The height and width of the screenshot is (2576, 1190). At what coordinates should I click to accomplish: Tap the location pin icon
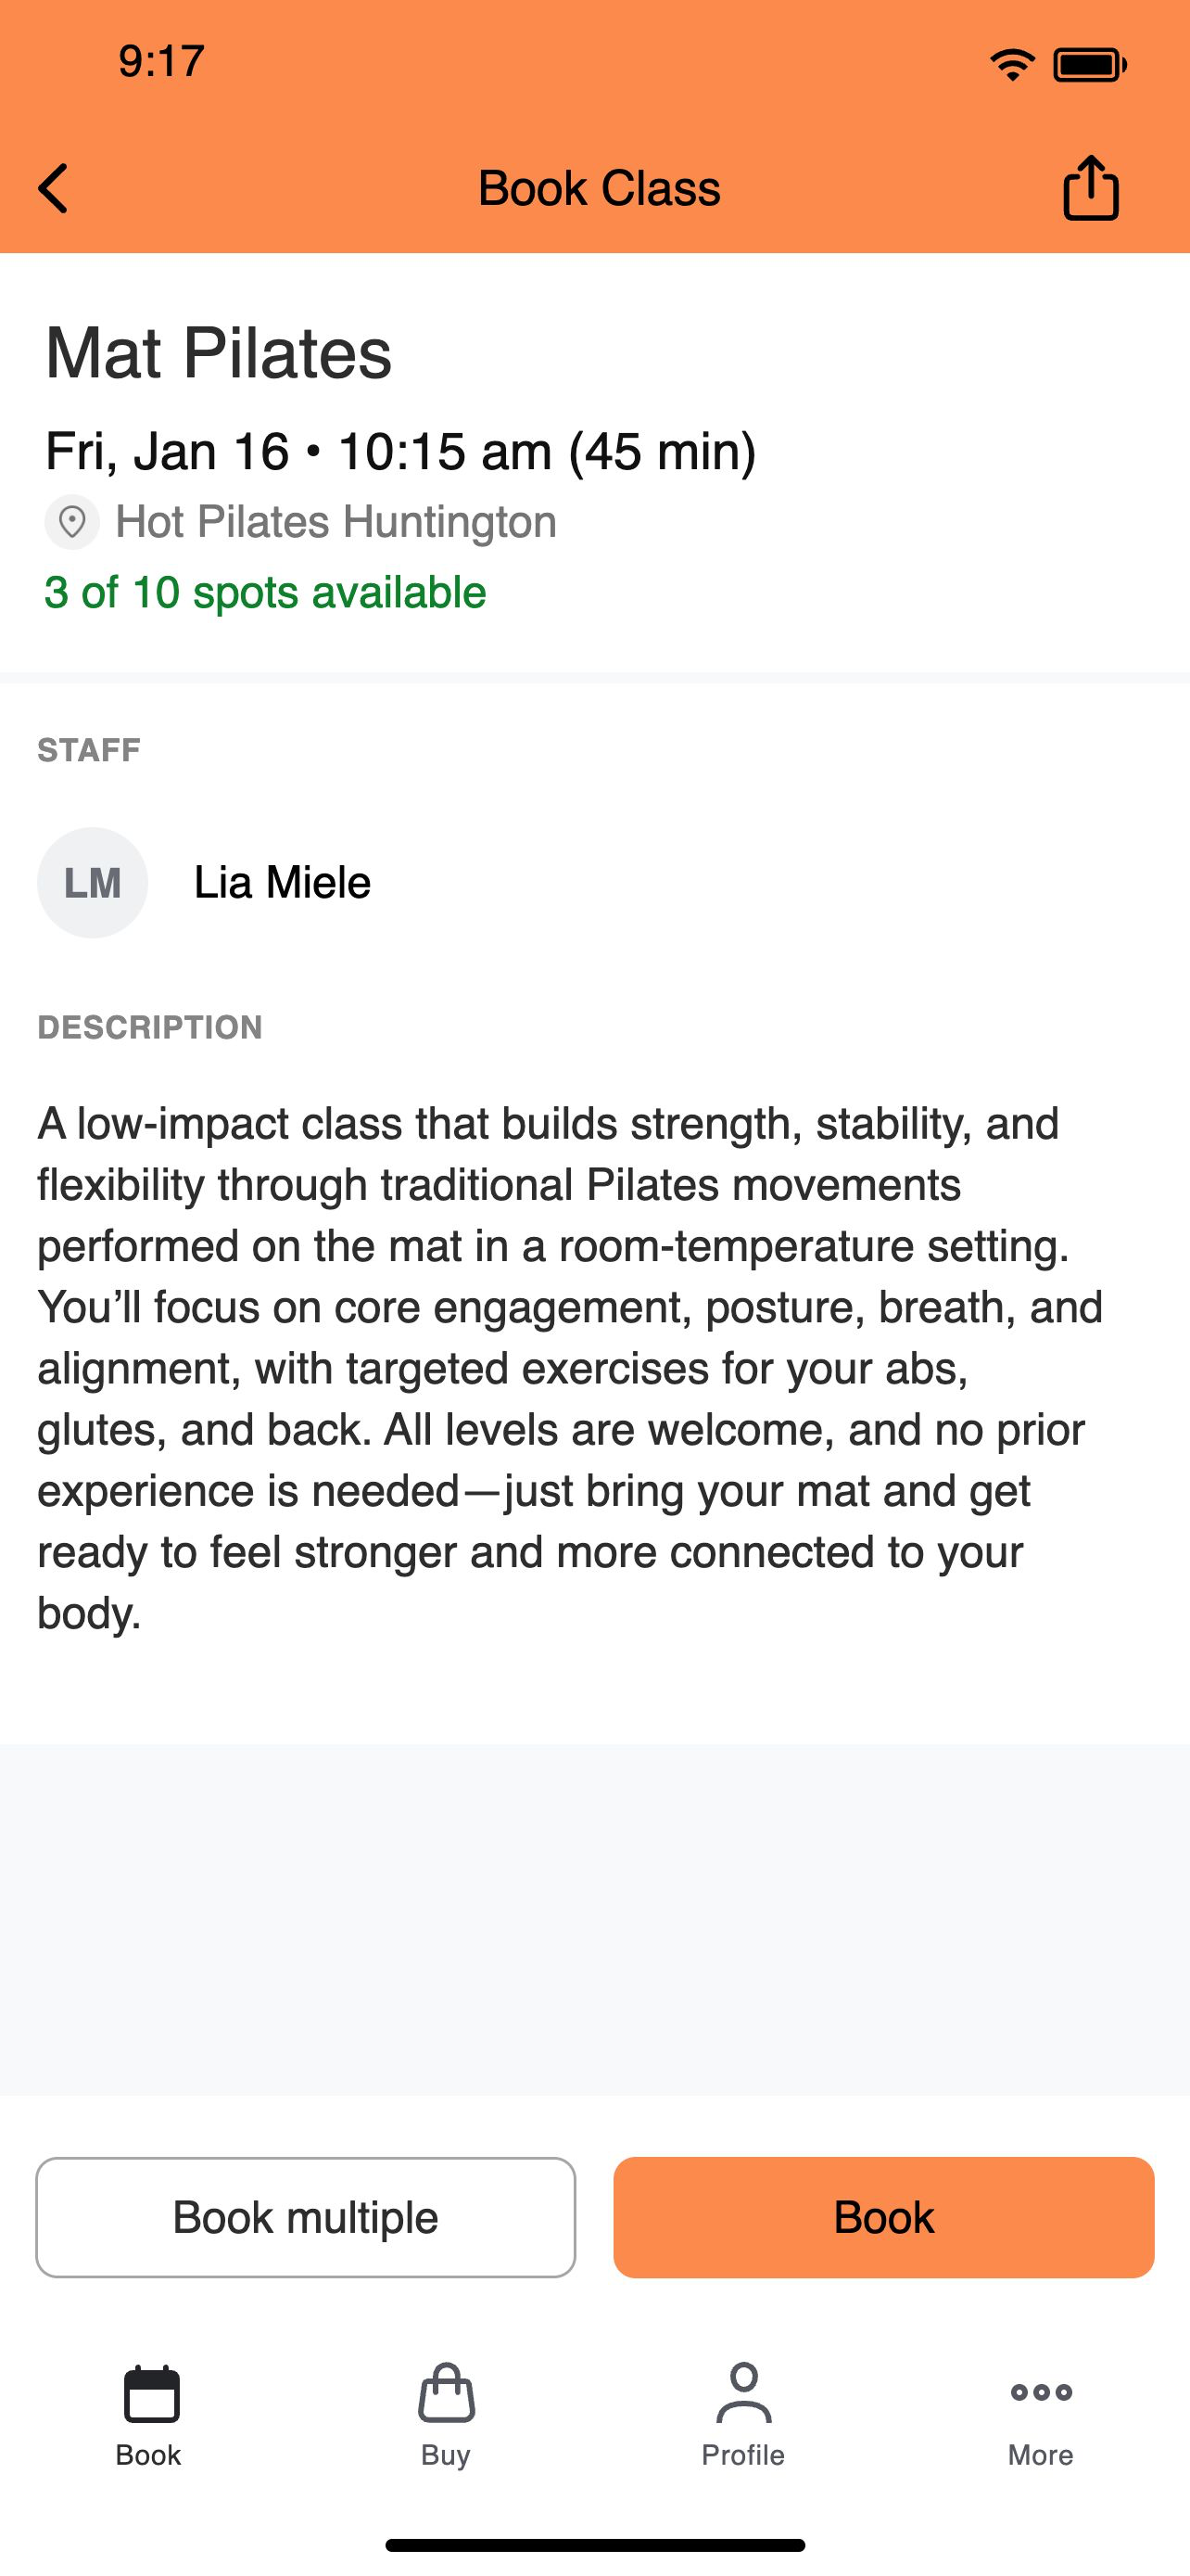pos(72,522)
